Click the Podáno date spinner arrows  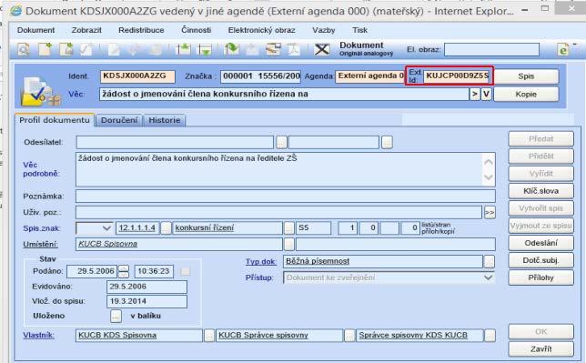[124, 271]
